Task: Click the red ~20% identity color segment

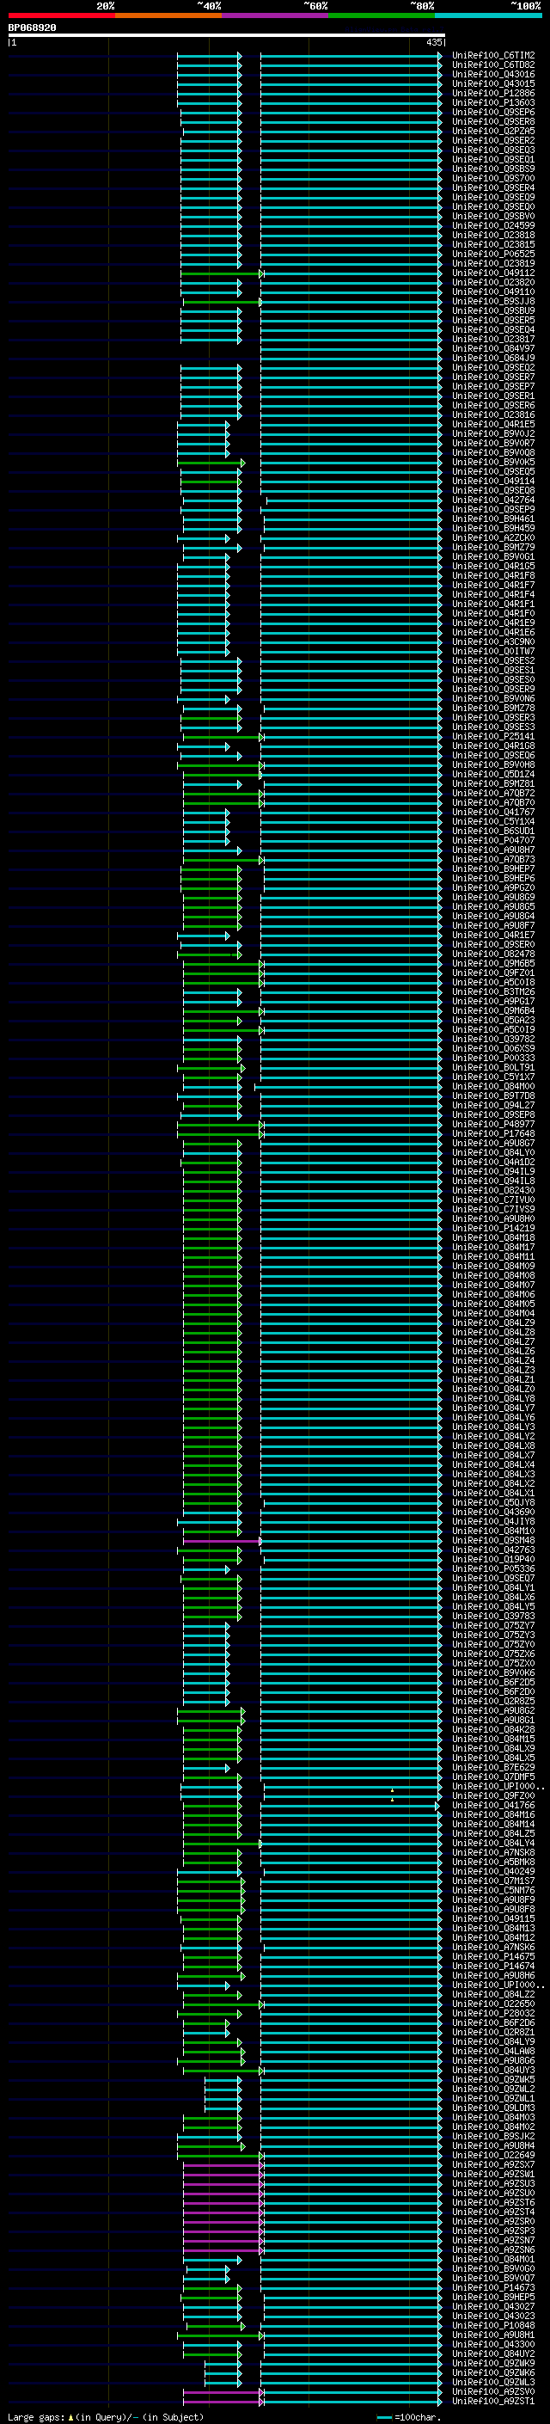Action: (61, 15)
